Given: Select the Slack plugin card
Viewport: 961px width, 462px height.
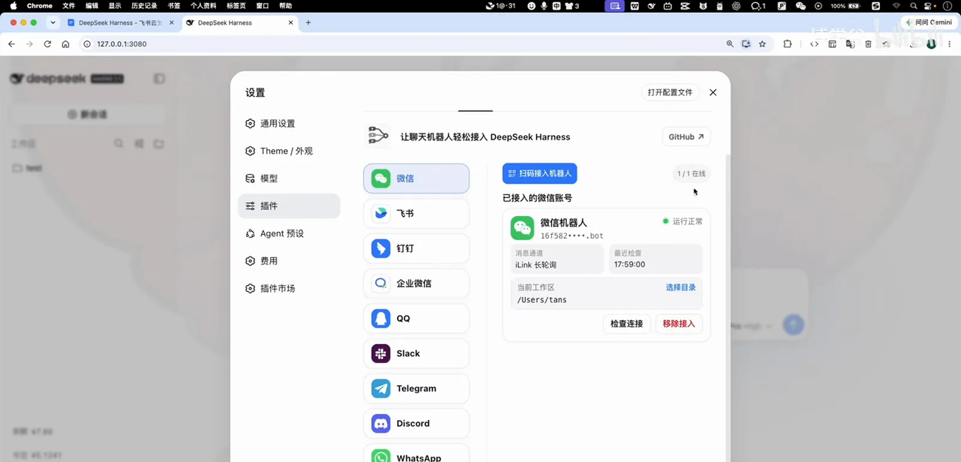Looking at the screenshot, I should click(416, 353).
